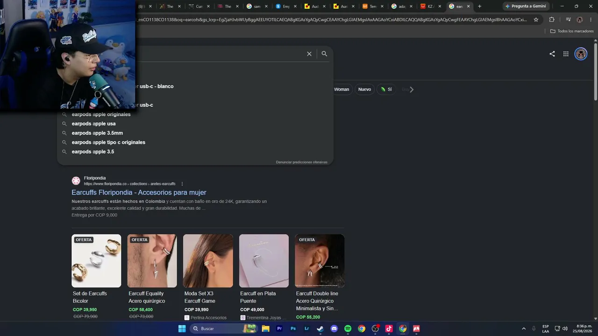Open 'Earcuff Double line' product image

point(320,261)
